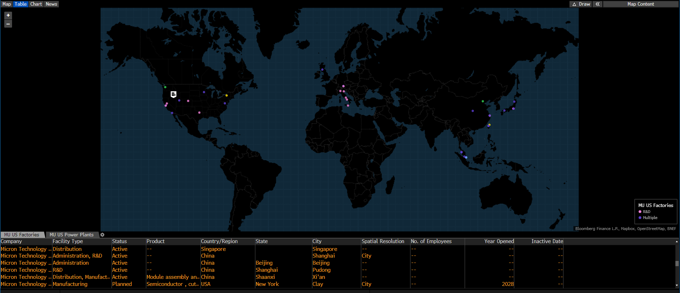Sort by Facility Type column header
Image resolution: width=680 pixels, height=293 pixels.
coord(68,241)
